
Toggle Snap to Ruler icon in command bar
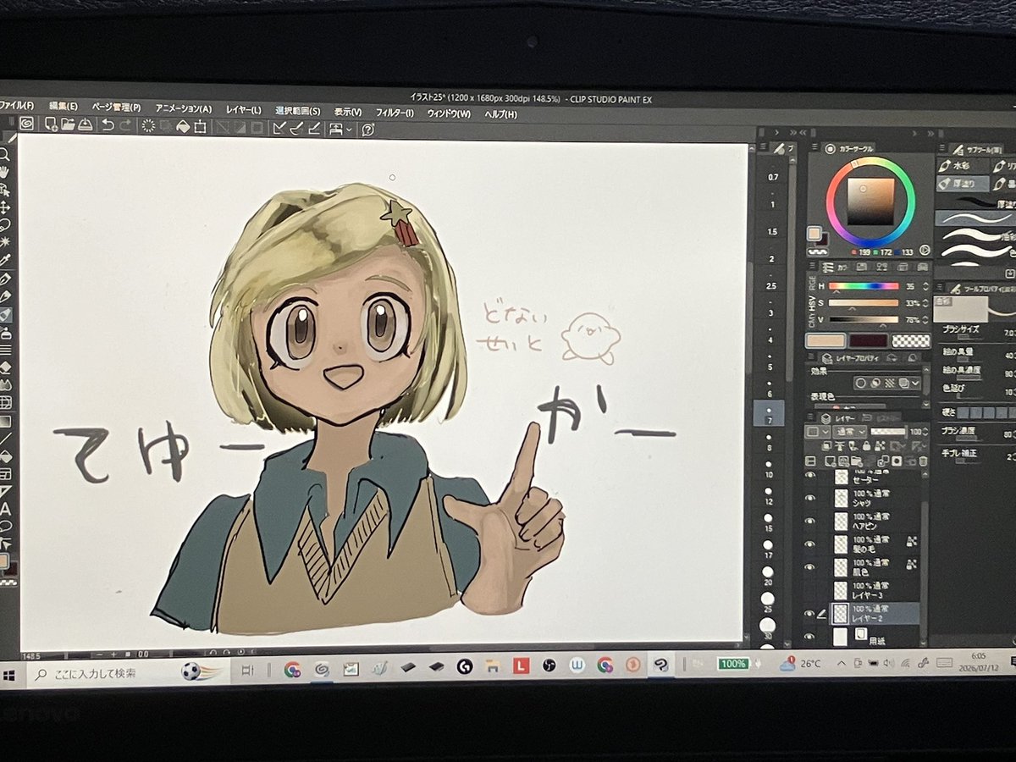[x=280, y=128]
